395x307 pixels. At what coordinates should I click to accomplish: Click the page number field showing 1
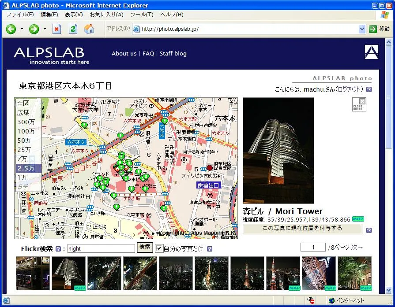(x=313, y=247)
